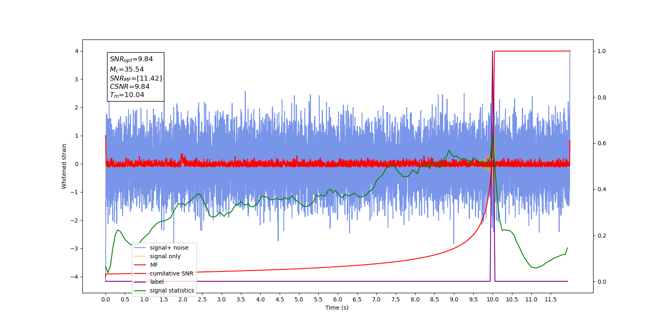Click the 2.5 tick on the time axis

pos(202,299)
